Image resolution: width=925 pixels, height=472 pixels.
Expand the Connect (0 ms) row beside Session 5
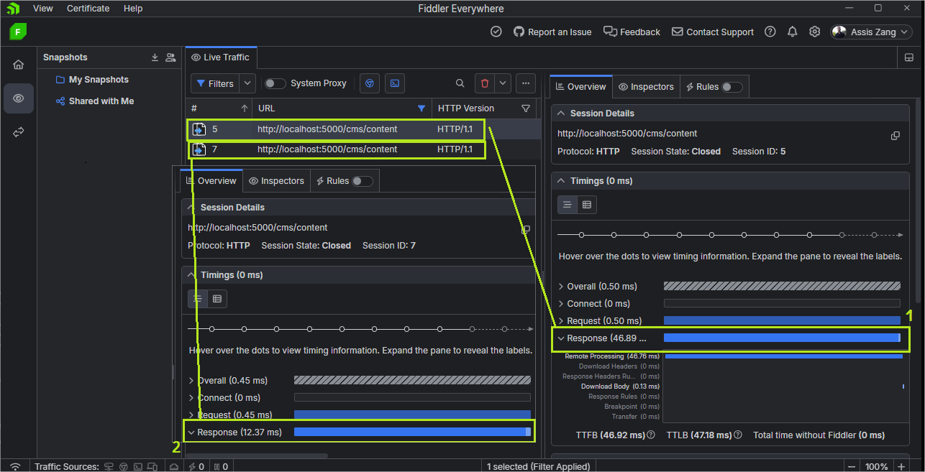561,303
